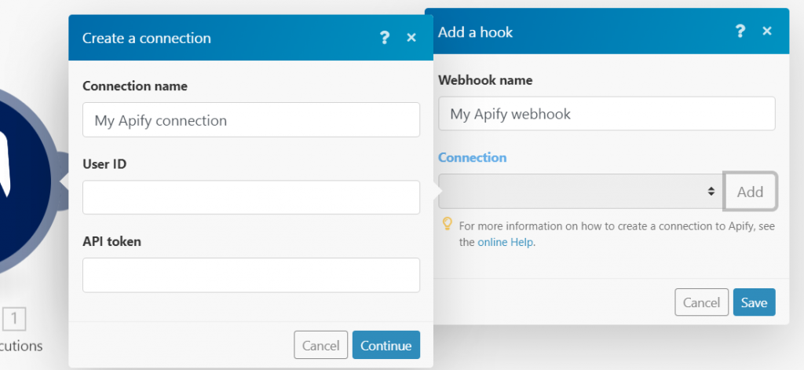Cancel the Add a hook dialog

click(701, 302)
